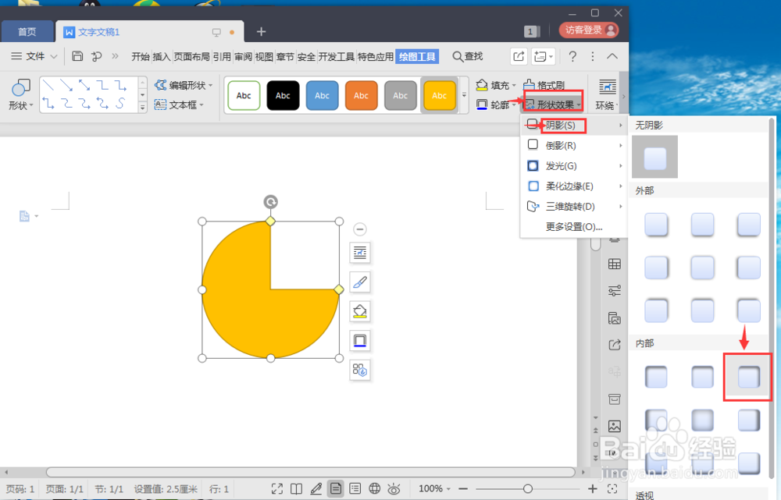Image resolution: width=781 pixels, height=500 pixels.
Task: Open the 绘图工具 drawing tools tab
Action: pyautogui.click(x=417, y=57)
